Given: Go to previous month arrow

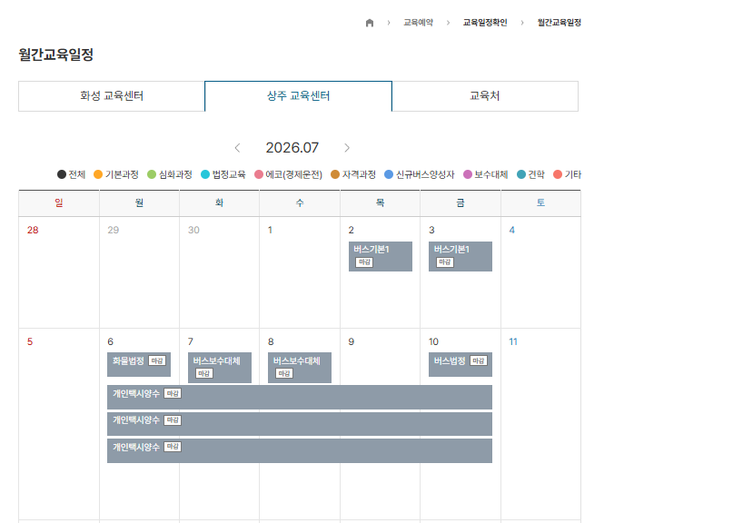Looking at the screenshot, I should 237,148.
